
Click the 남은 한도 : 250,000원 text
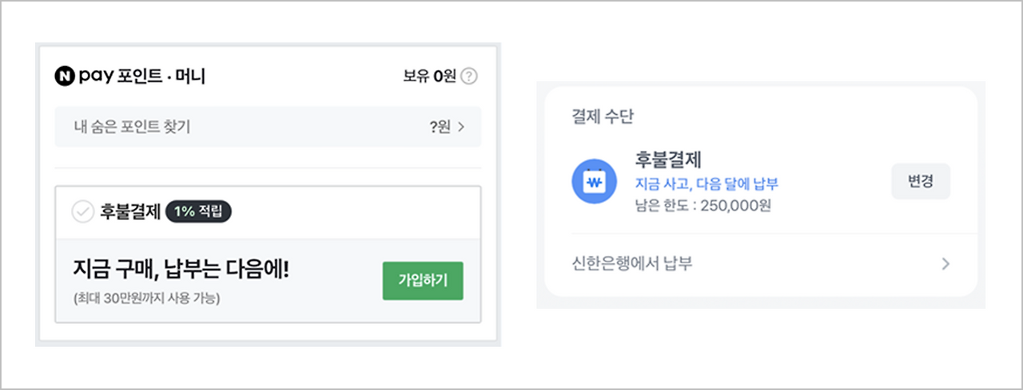point(703,205)
